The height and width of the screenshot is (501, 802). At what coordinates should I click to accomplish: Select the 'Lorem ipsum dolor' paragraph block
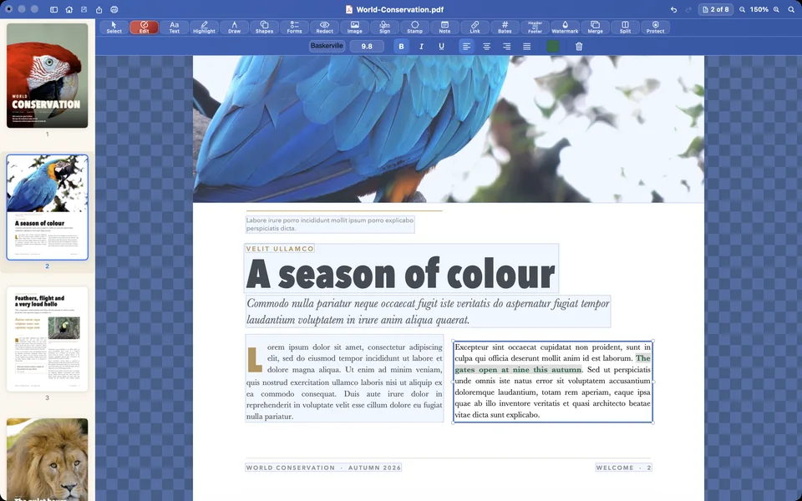click(344, 378)
